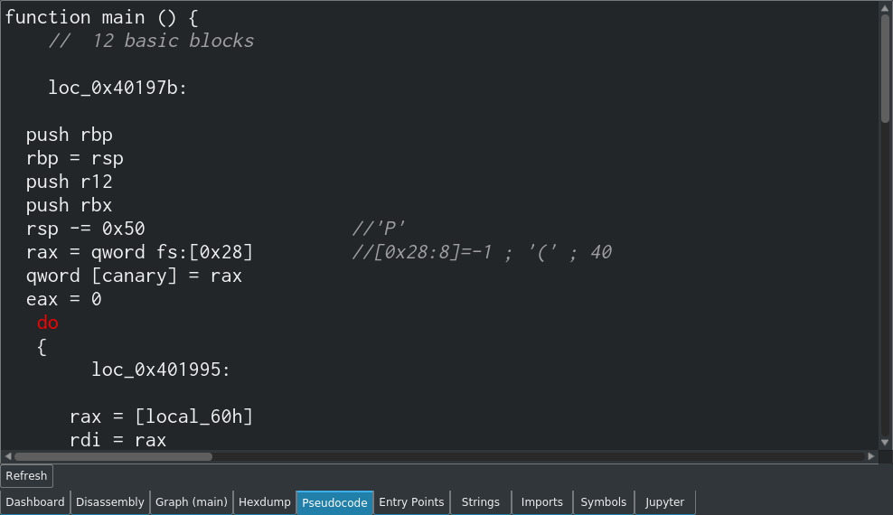Click the 'function main () {' line
This screenshot has width=893, height=515.
pos(101,17)
